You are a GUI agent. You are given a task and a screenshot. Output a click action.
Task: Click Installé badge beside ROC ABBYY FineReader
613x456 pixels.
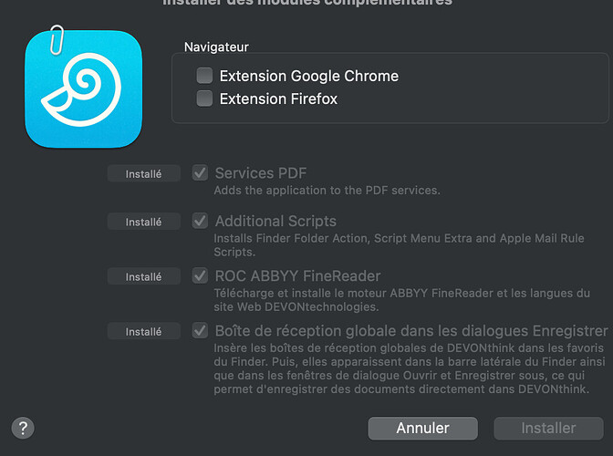(143, 276)
